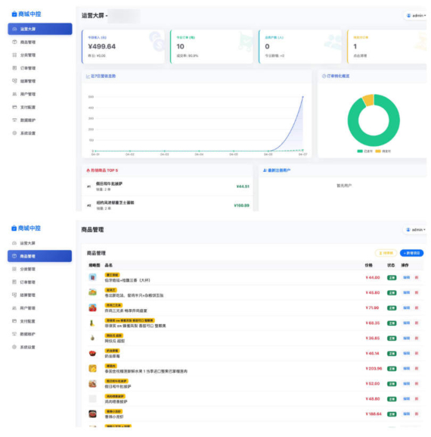Click the peak data point of the revenue line at 04-07
The width and height of the screenshot is (431, 437).
tap(303, 97)
